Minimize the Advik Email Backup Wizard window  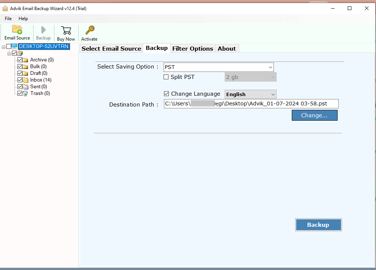coord(333,9)
